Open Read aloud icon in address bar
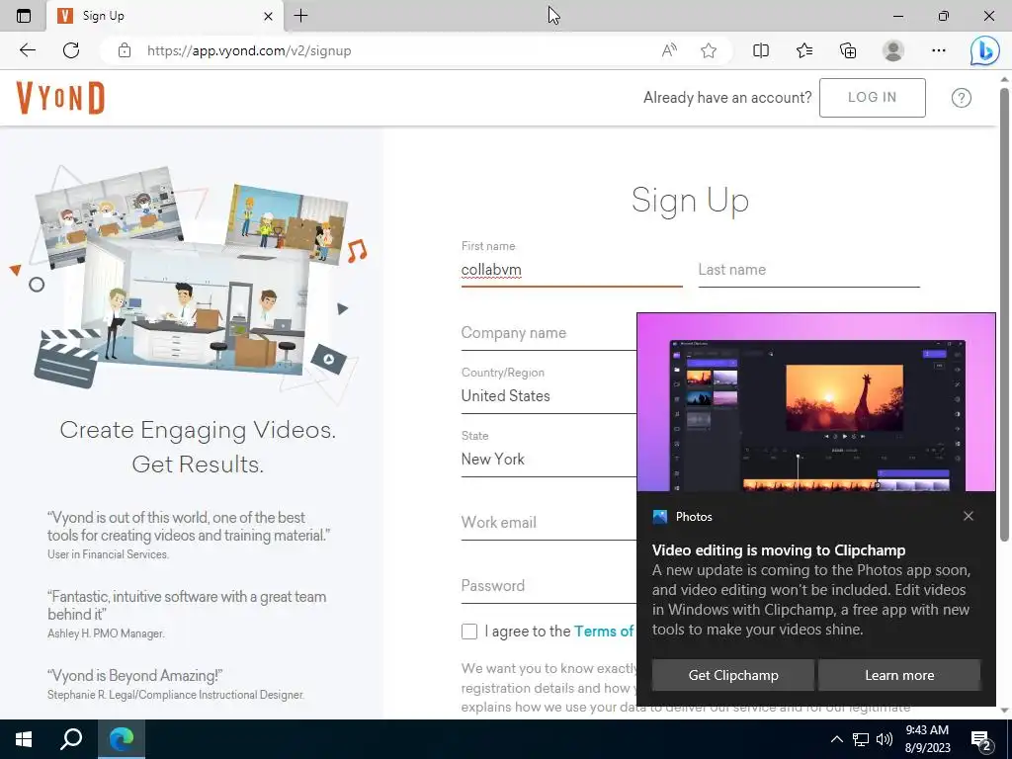 coord(669,50)
